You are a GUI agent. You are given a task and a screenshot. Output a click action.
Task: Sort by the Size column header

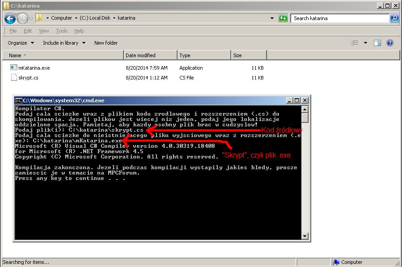tap(249, 55)
